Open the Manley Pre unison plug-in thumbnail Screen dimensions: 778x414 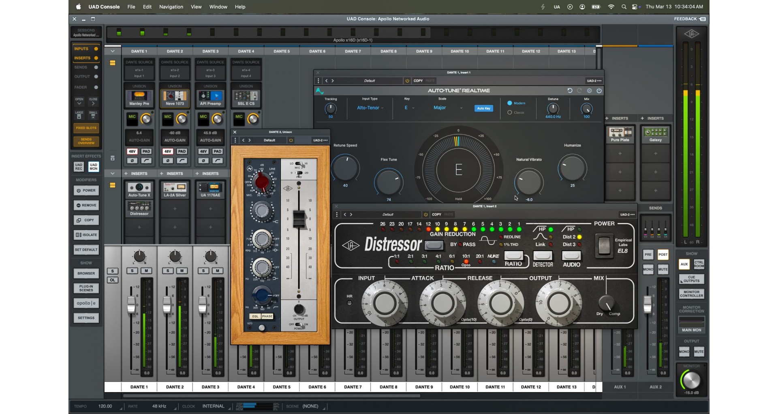click(x=139, y=98)
